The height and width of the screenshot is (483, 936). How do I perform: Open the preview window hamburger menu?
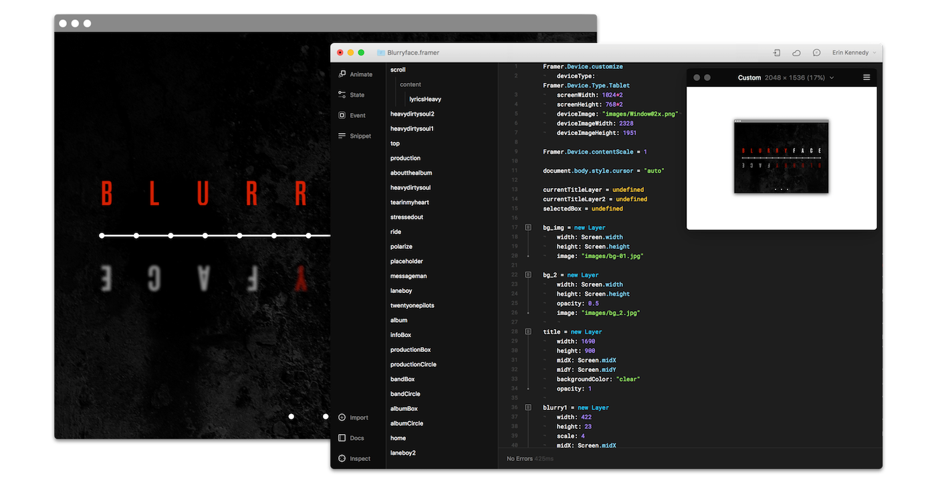[866, 78]
